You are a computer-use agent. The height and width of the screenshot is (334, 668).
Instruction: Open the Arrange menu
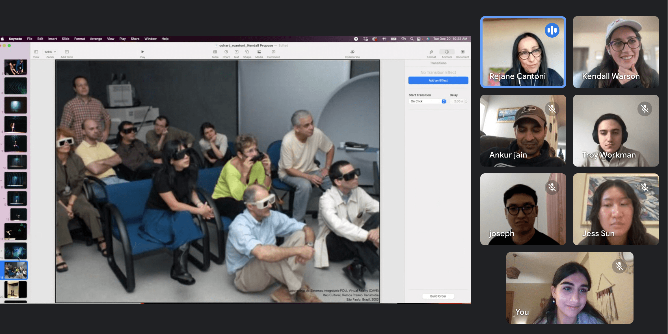pos(96,39)
